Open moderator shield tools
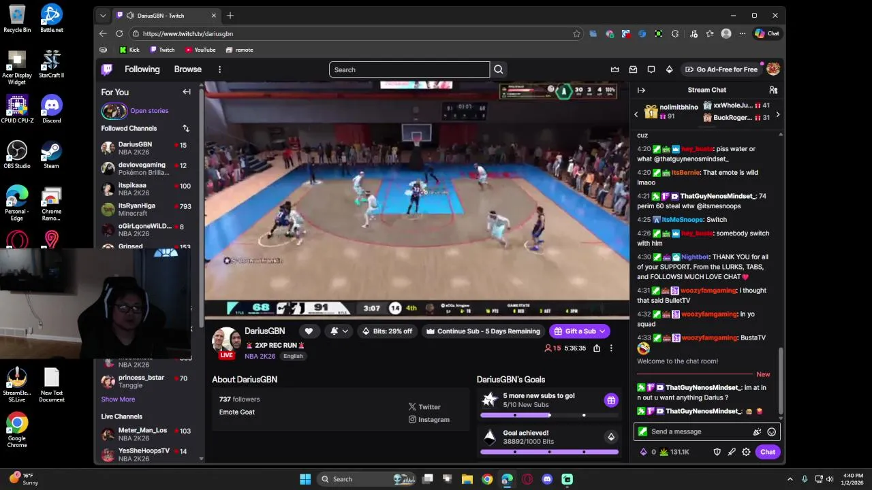This screenshot has height=490, width=872. point(717,452)
